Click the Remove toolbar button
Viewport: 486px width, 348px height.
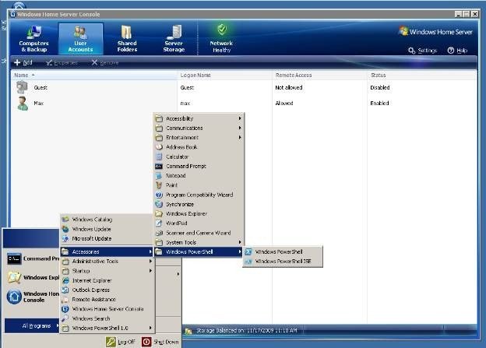click(105, 62)
